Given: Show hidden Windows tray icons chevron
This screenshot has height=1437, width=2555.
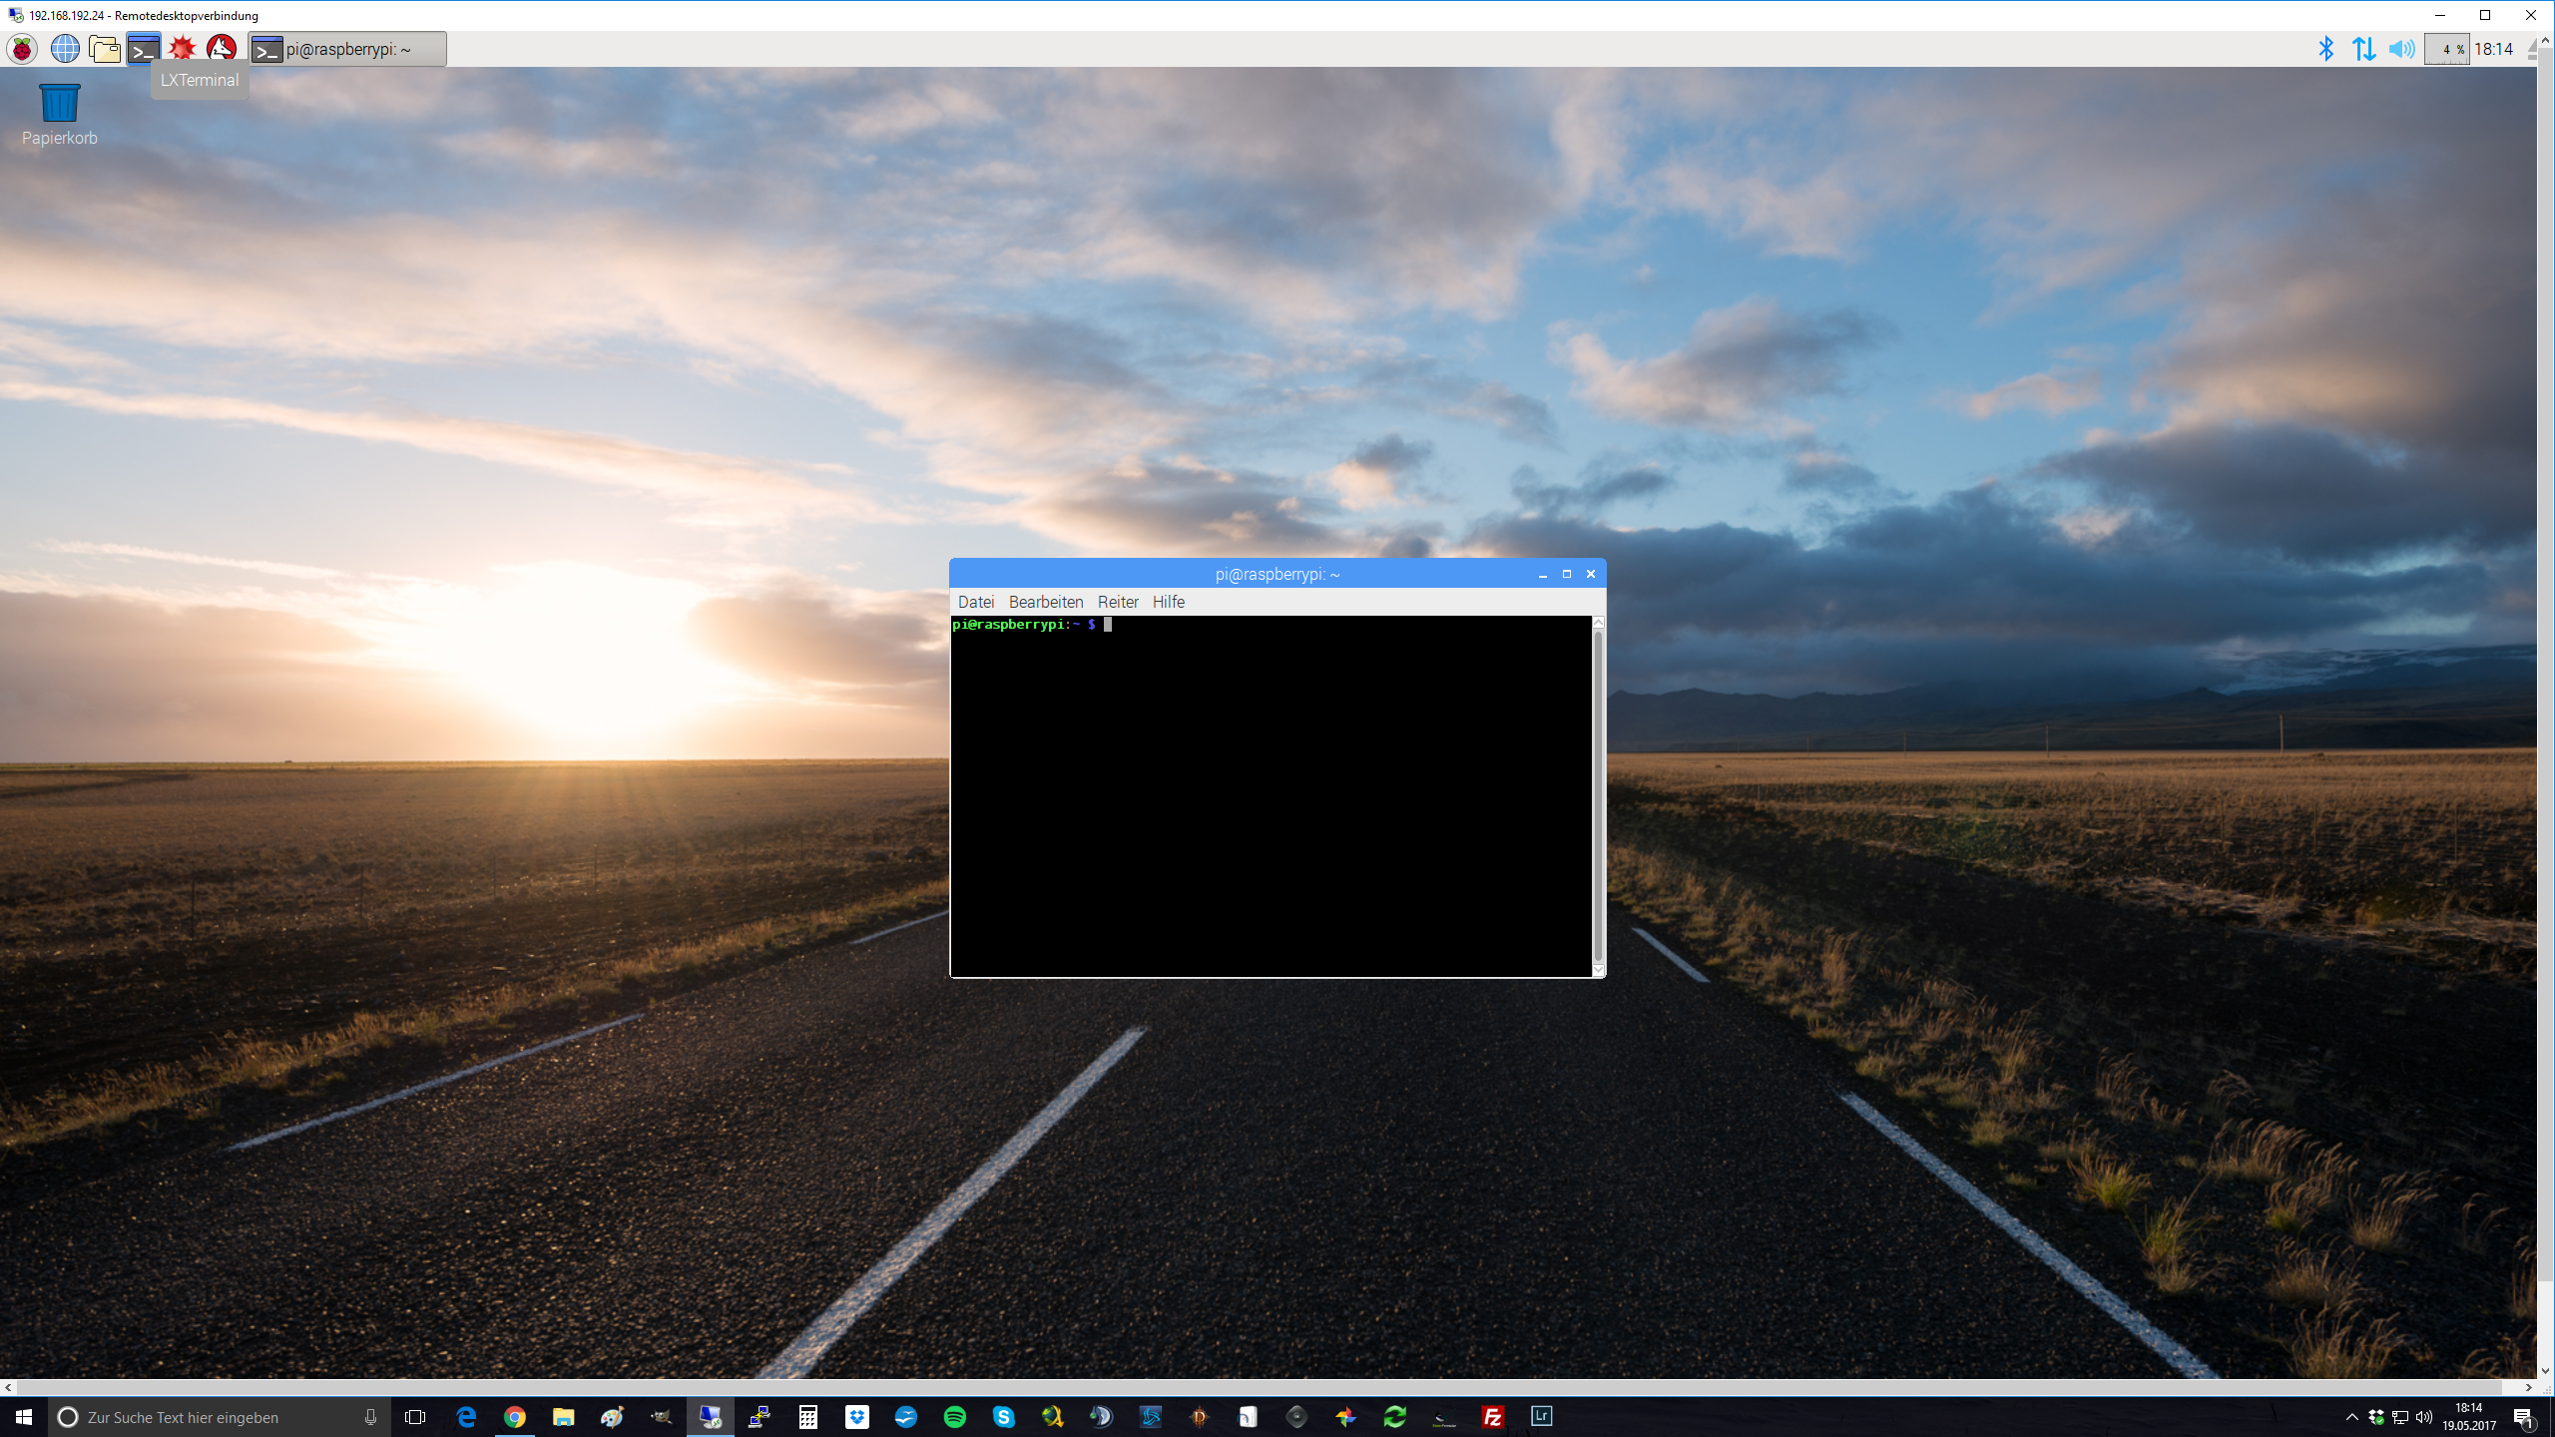Looking at the screenshot, I should [x=2351, y=1417].
